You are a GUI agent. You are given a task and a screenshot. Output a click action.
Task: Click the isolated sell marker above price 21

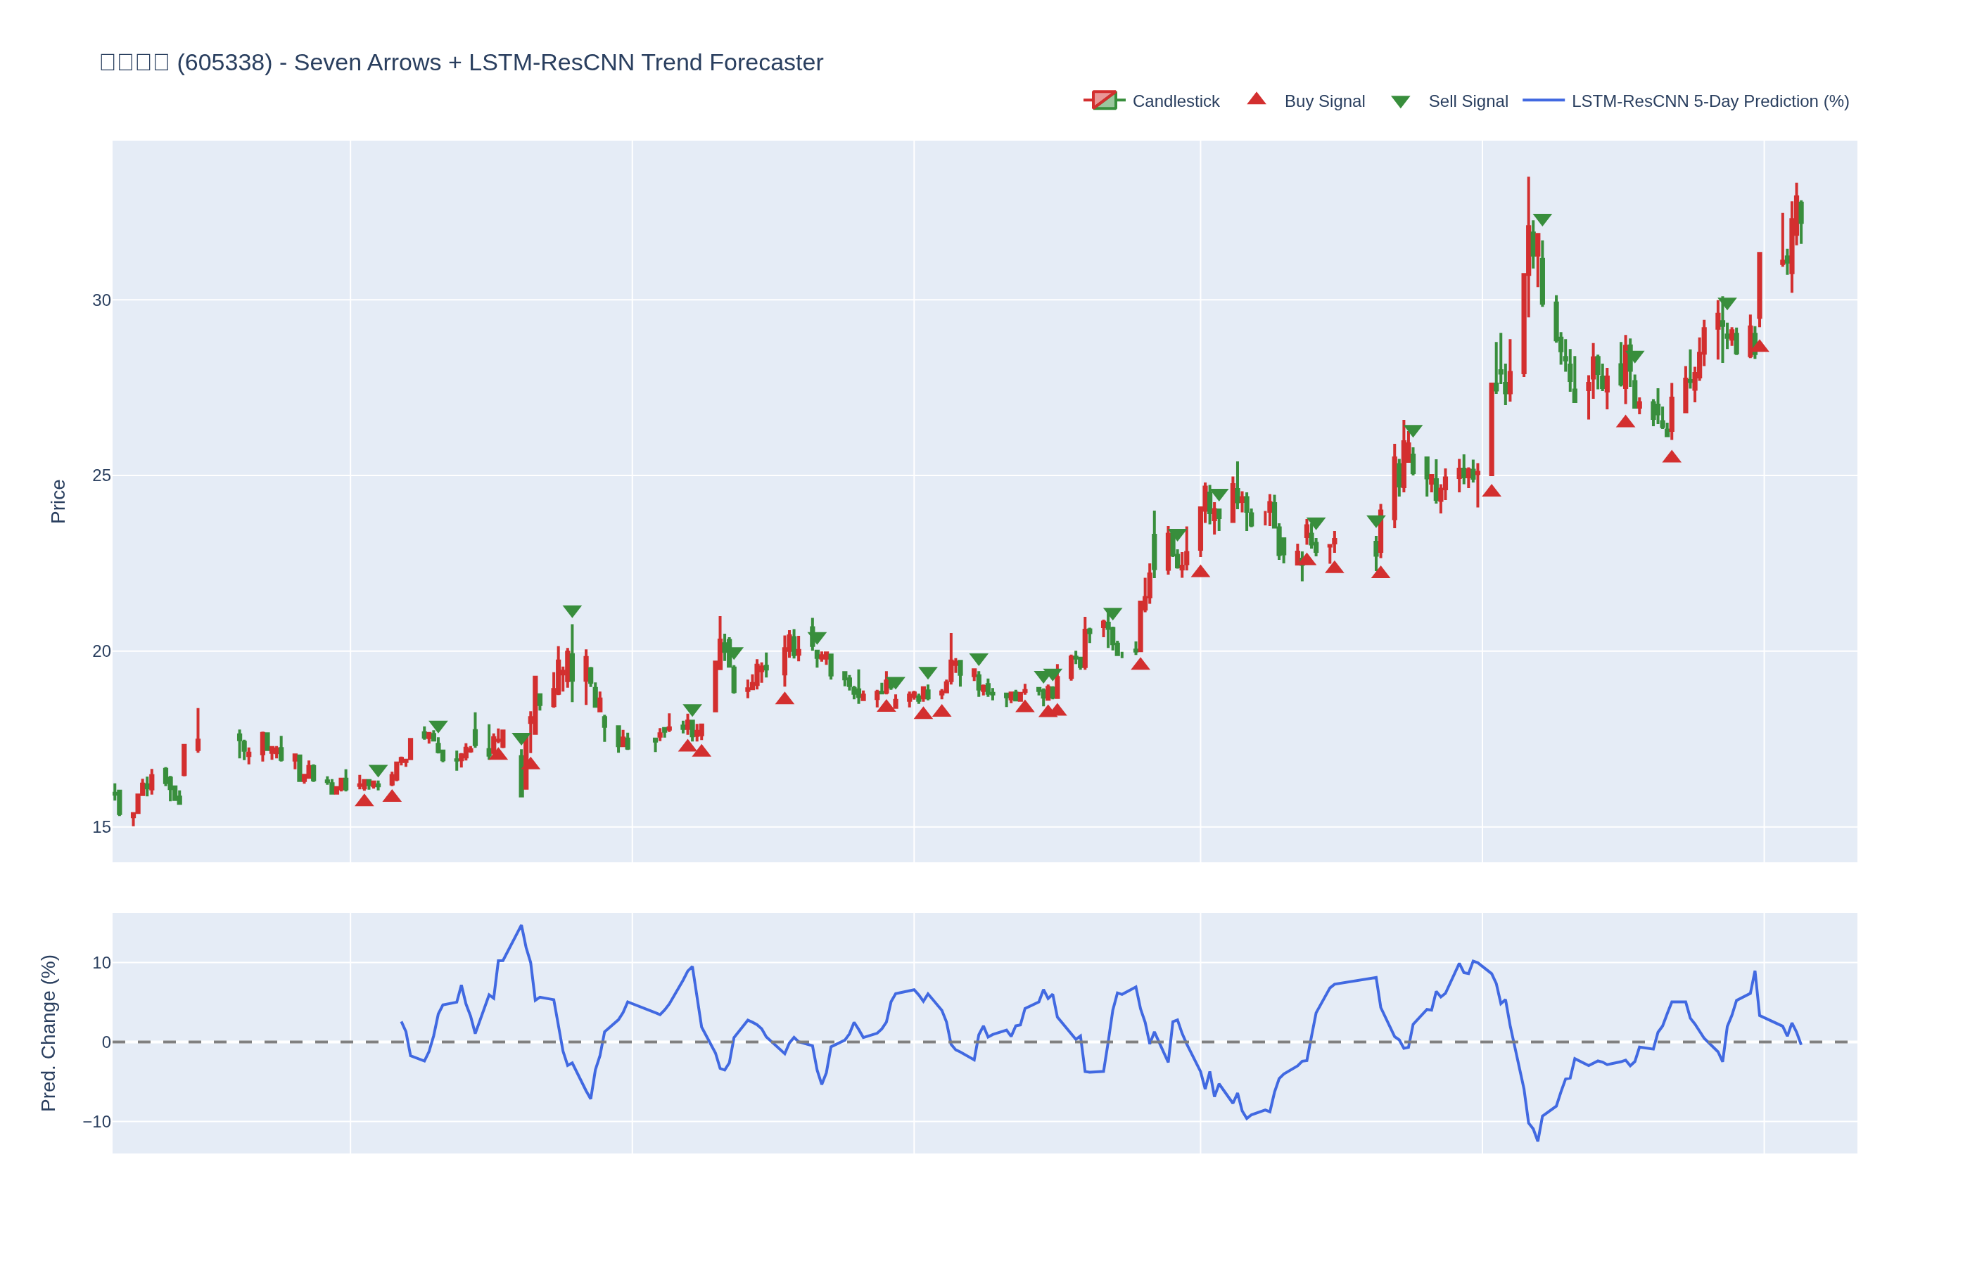click(x=572, y=610)
